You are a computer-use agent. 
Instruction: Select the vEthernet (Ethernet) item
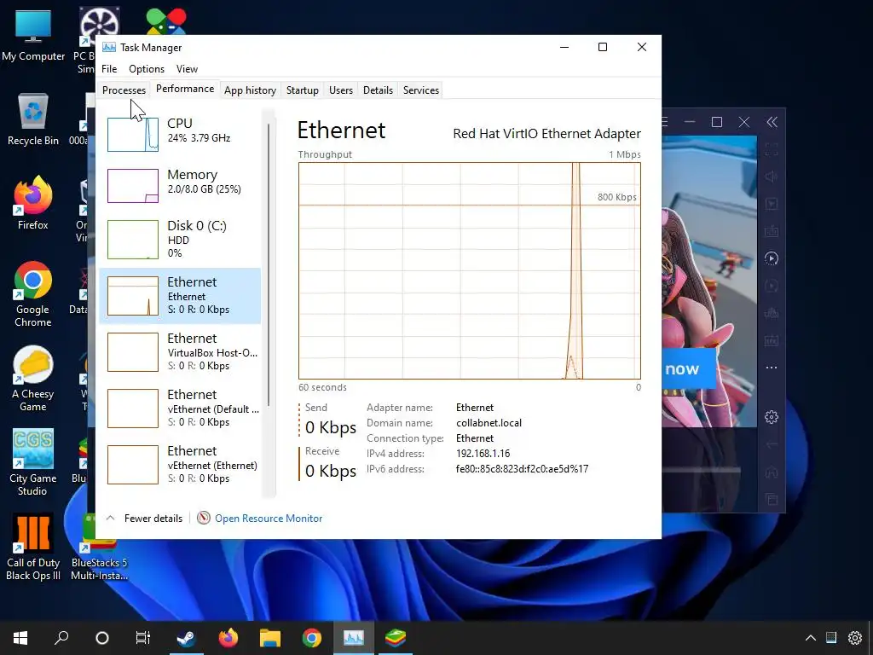(180, 465)
